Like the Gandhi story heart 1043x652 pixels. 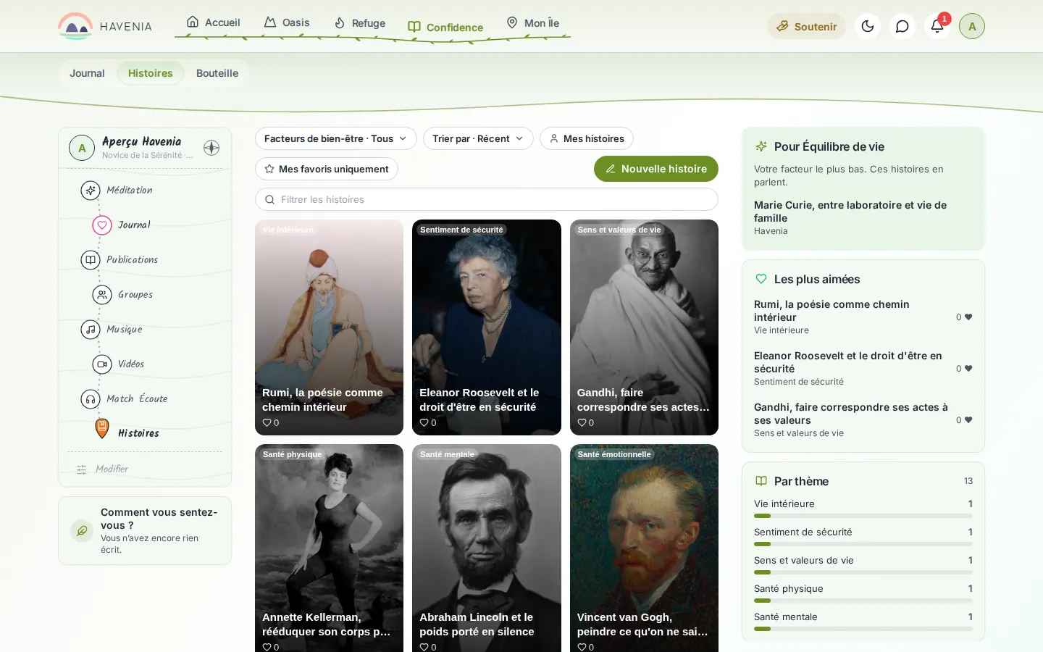click(x=582, y=422)
